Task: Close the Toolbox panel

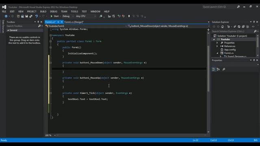Action: [x=41, y=22]
